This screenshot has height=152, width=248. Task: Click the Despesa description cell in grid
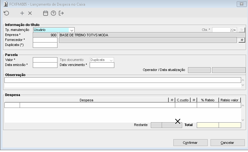coord(97,105)
